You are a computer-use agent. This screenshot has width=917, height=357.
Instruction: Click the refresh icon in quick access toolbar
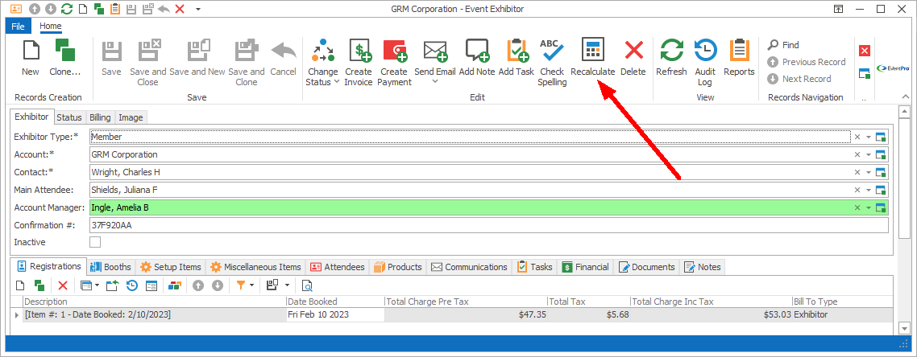point(67,9)
